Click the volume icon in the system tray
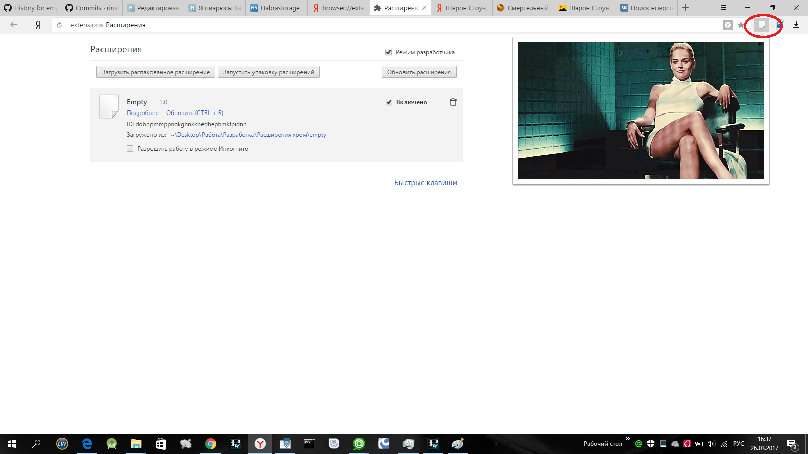The image size is (808, 454). [712, 444]
